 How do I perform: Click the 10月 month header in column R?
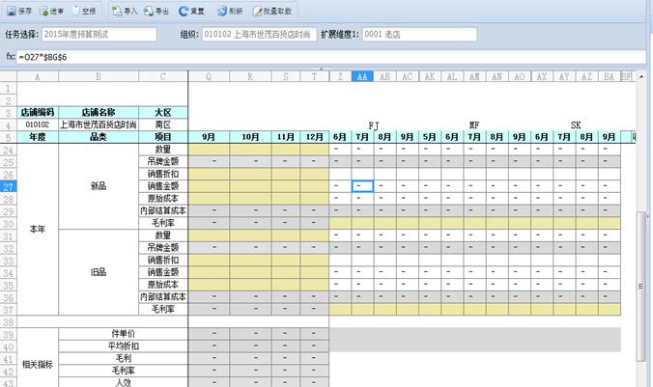click(250, 137)
